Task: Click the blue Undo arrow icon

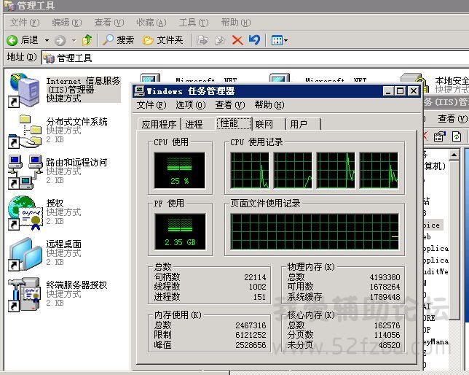Action: [x=255, y=40]
